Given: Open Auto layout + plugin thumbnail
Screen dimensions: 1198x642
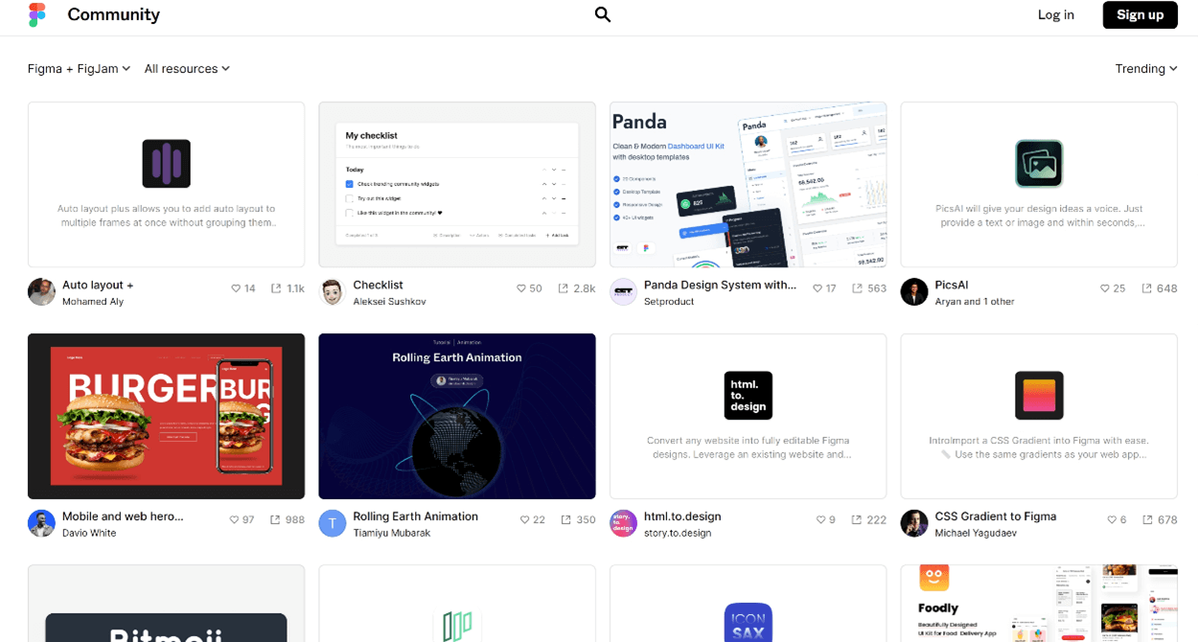Looking at the screenshot, I should [167, 185].
